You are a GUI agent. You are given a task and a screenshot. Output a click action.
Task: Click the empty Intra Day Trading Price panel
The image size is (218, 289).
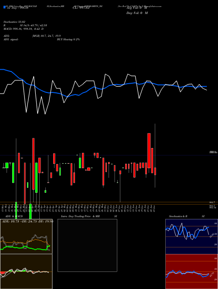coord(87,245)
